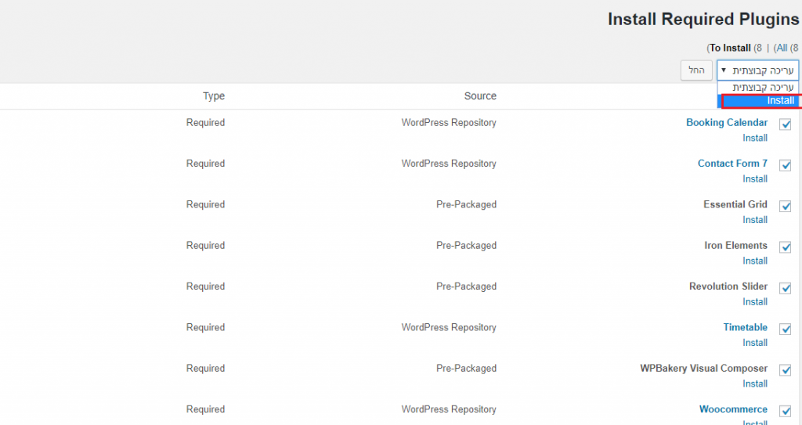The height and width of the screenshot is (425, 802).
Task: Toggle the Iron Elements checkbox
Action: coord(785,247)
